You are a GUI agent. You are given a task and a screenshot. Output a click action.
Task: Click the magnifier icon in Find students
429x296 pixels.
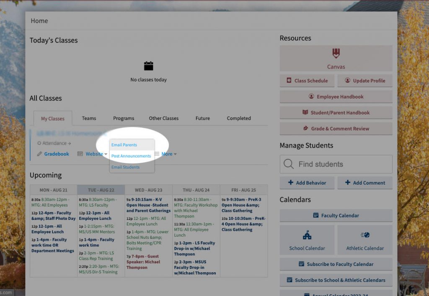[289, 164]
